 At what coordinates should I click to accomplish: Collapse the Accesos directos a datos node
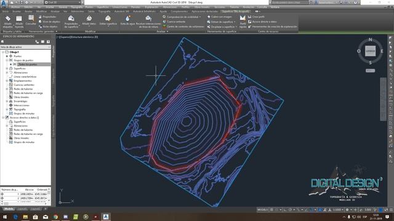tap(3, 117)
